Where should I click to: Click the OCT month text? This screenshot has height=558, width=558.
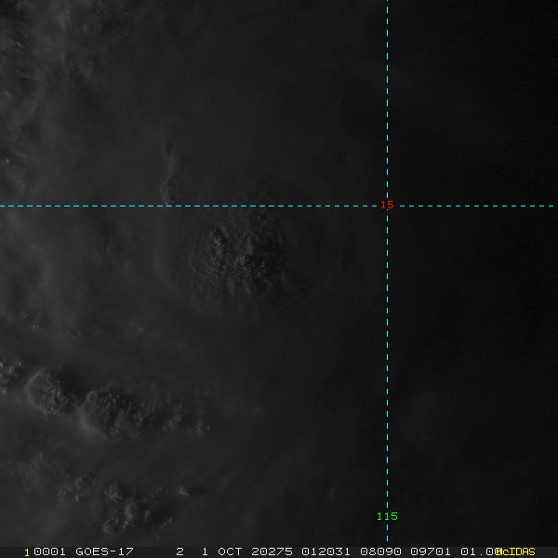(x=230, y=551)
